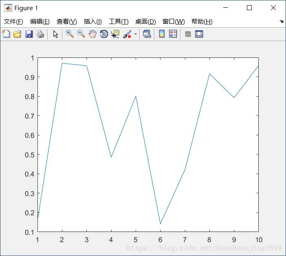
Task: Click the line minimum at x equals 6
Action: point(161,223)
